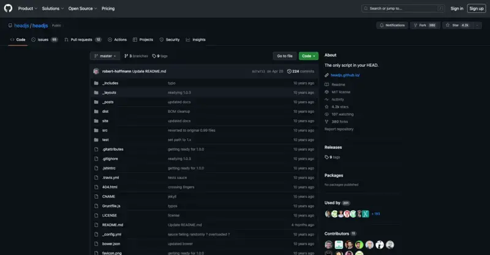
Task: Open the _config.yml file
Action: (111, 234)
